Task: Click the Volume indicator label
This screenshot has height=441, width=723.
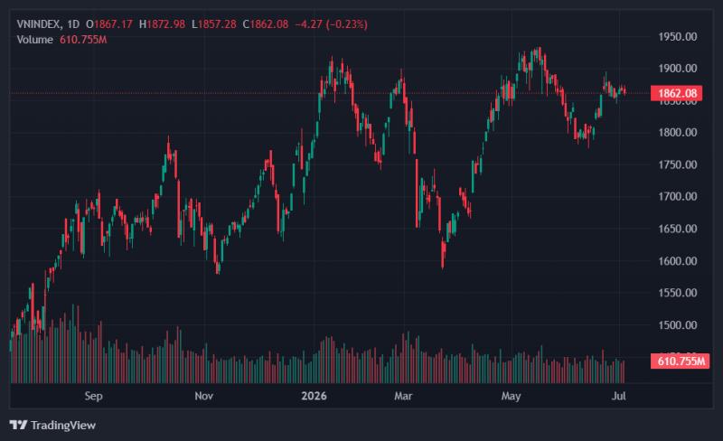Action: coord(34,40)
